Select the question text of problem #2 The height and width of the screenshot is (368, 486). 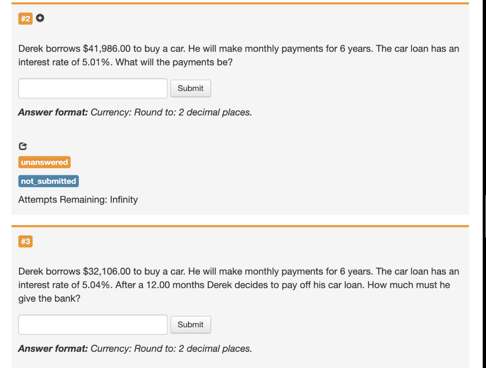(x=237, y=55)
